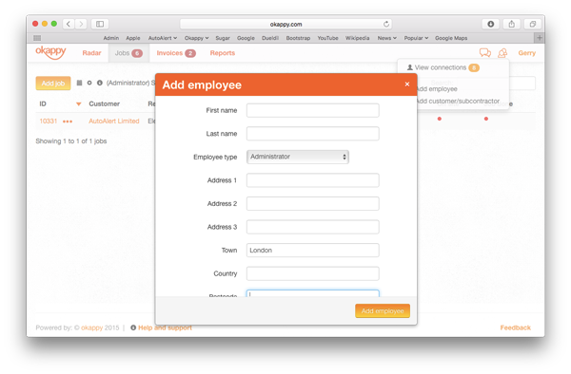571x374 pixels.
Task: Open the Radar tab
Action: (91, 53)
